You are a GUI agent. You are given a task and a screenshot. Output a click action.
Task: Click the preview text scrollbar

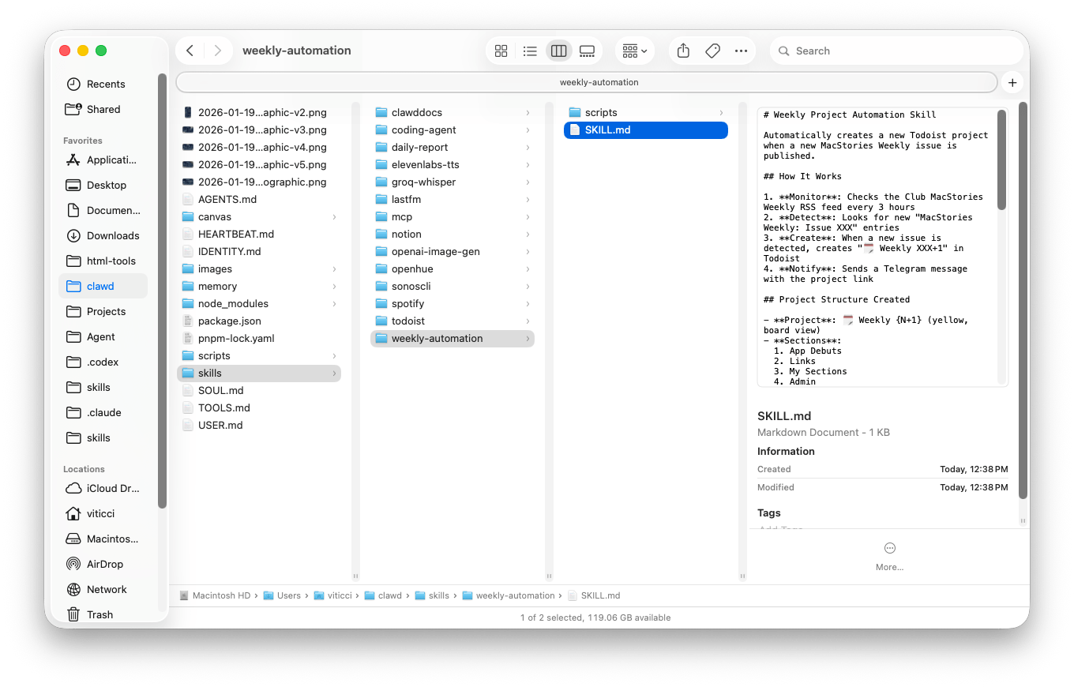pos(1001,160)
